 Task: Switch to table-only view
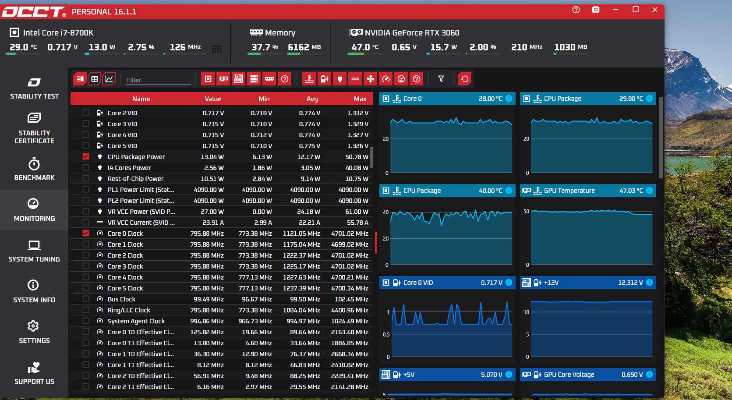[94, 79]
